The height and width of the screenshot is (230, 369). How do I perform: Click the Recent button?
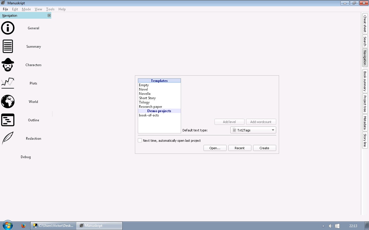(240, 148)
